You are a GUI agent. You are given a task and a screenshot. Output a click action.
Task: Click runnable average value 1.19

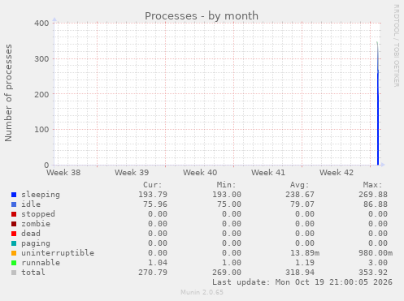(305, 263)
